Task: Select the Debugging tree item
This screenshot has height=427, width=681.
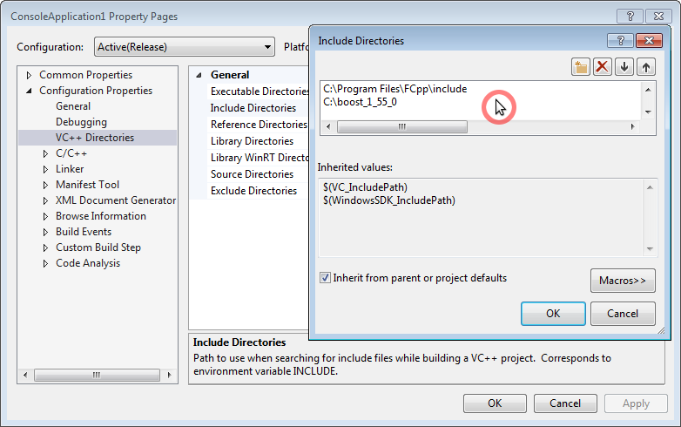Action: tap(81, 122)
